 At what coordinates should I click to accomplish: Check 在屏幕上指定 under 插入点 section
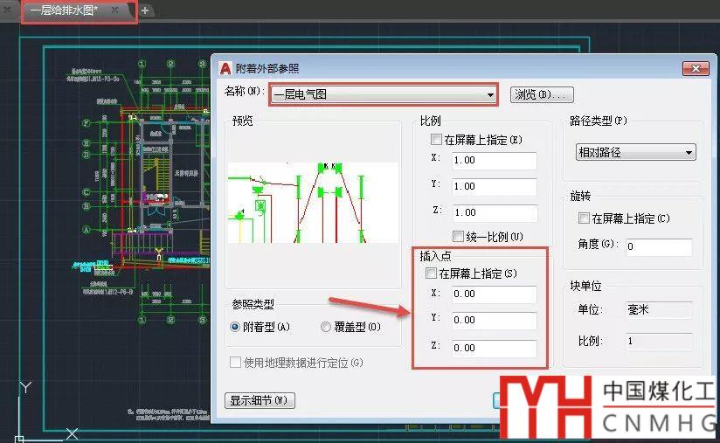430,273
